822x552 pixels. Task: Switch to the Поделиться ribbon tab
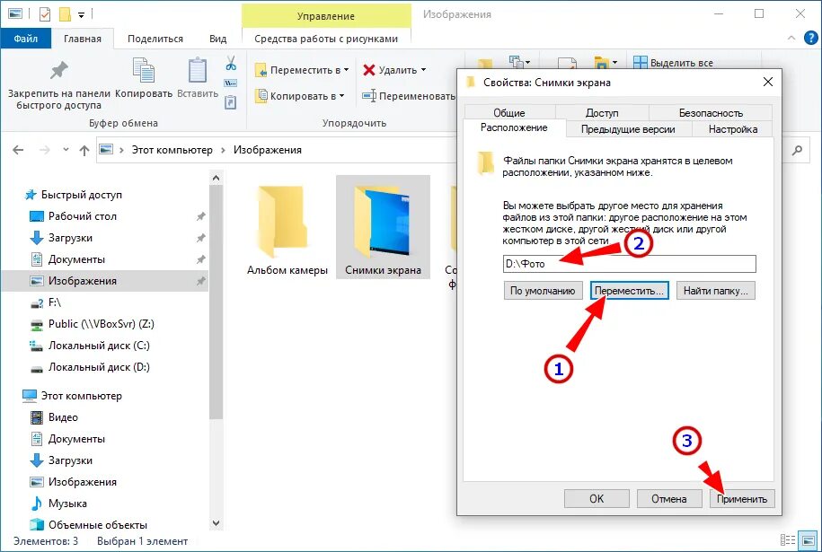click(x=155, y=39)
